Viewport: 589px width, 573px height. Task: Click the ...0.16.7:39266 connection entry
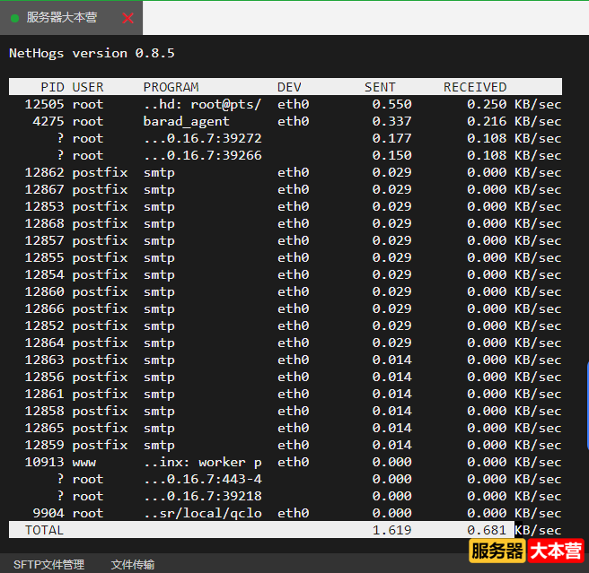point(203,155)
